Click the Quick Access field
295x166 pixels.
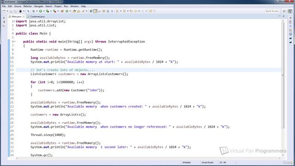point(272,11)
